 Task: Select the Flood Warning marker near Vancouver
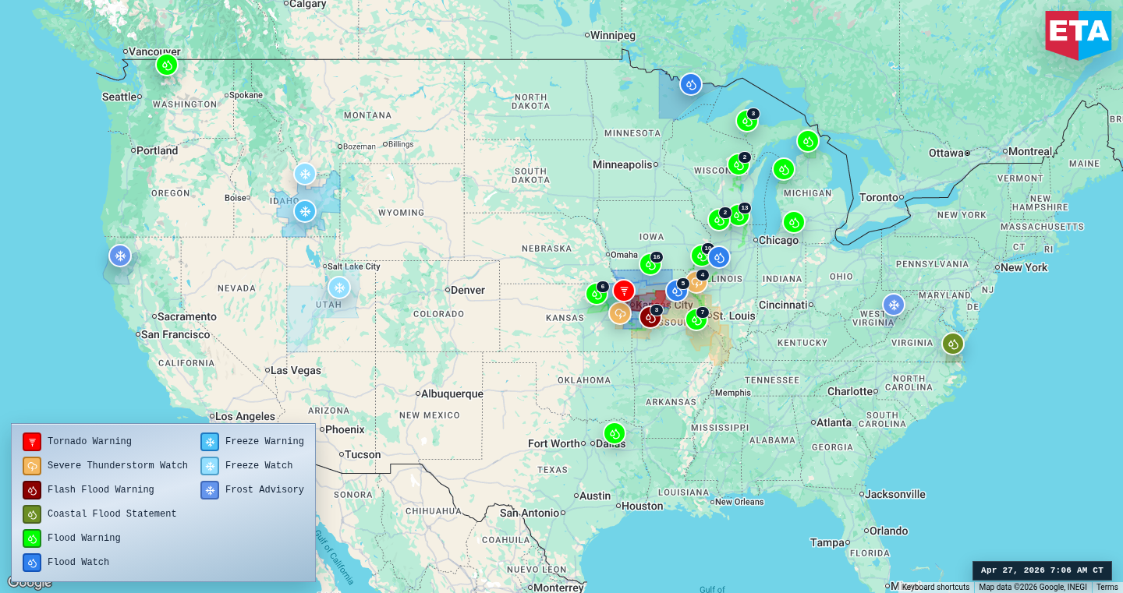pyautogui.click(x=166, y=65)
